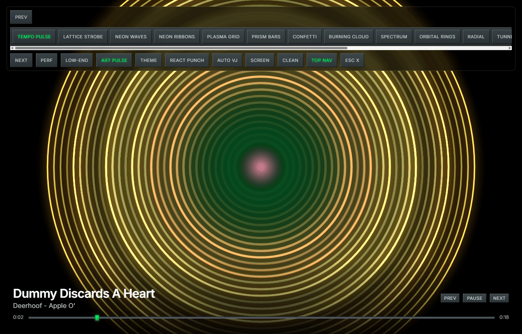522x334 pixels.
Task: Choose the Spectrum visualizer
Action: click(394, 37)
